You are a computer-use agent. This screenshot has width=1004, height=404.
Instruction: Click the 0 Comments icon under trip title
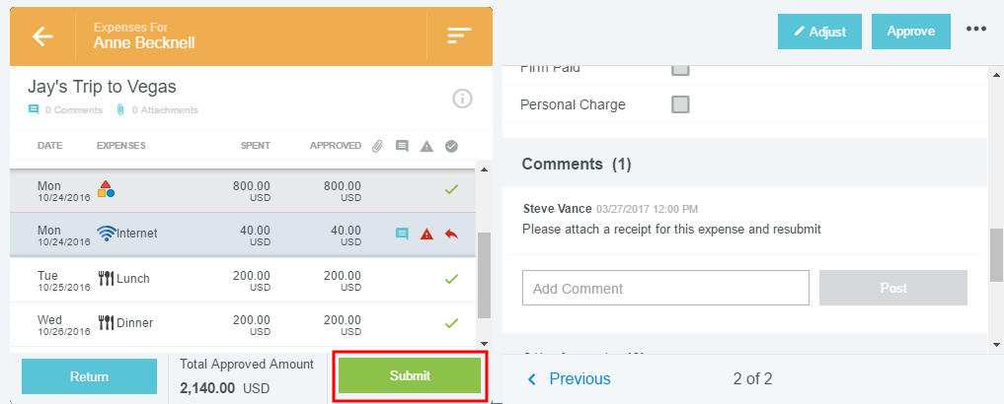34,110
